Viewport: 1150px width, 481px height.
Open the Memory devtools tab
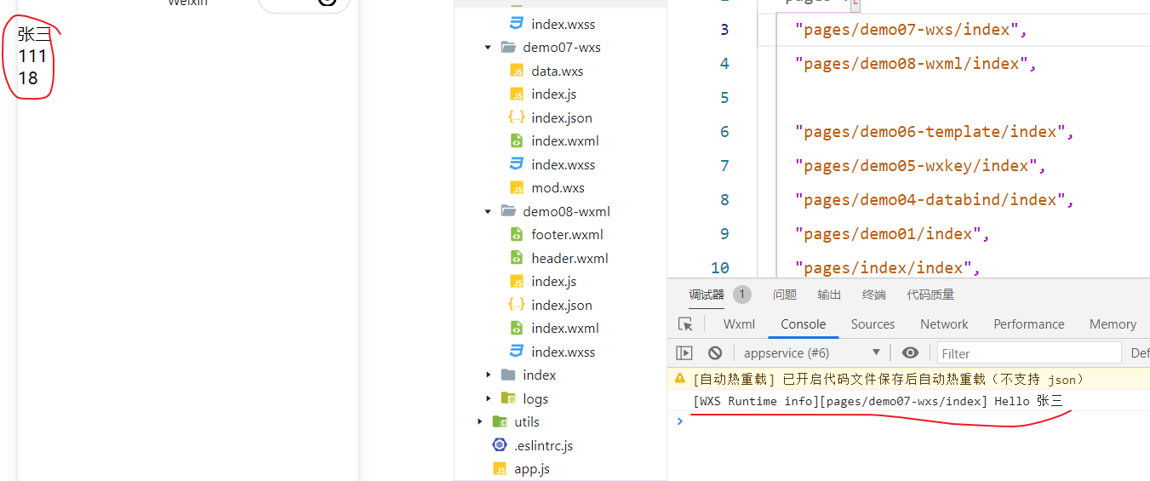pos(1113,324)
